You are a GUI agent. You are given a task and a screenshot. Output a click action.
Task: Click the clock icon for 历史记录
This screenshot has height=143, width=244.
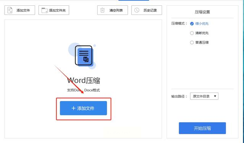tap(136, 10)
